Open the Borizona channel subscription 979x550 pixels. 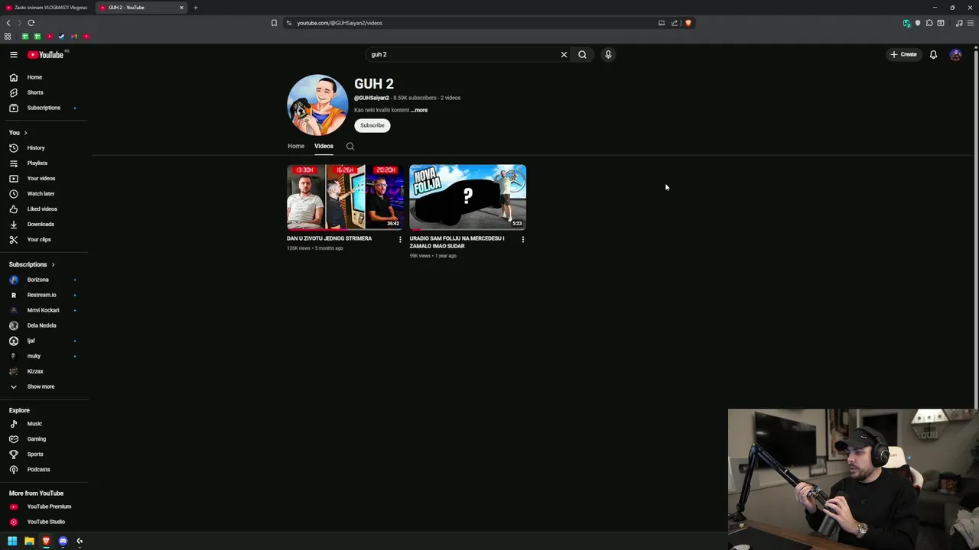pos(44,280)
